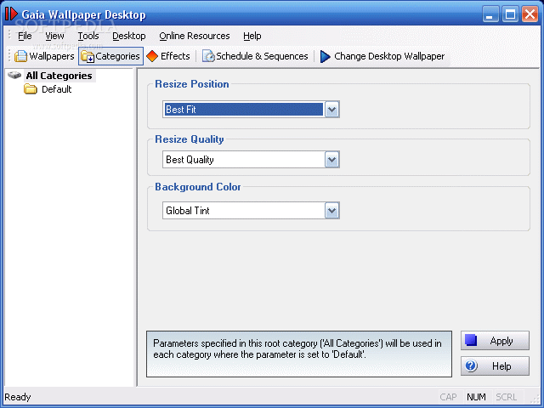Click the toolbar grip handle left of Wallpapers
This screenshot has height=408, width=544.
9,56
